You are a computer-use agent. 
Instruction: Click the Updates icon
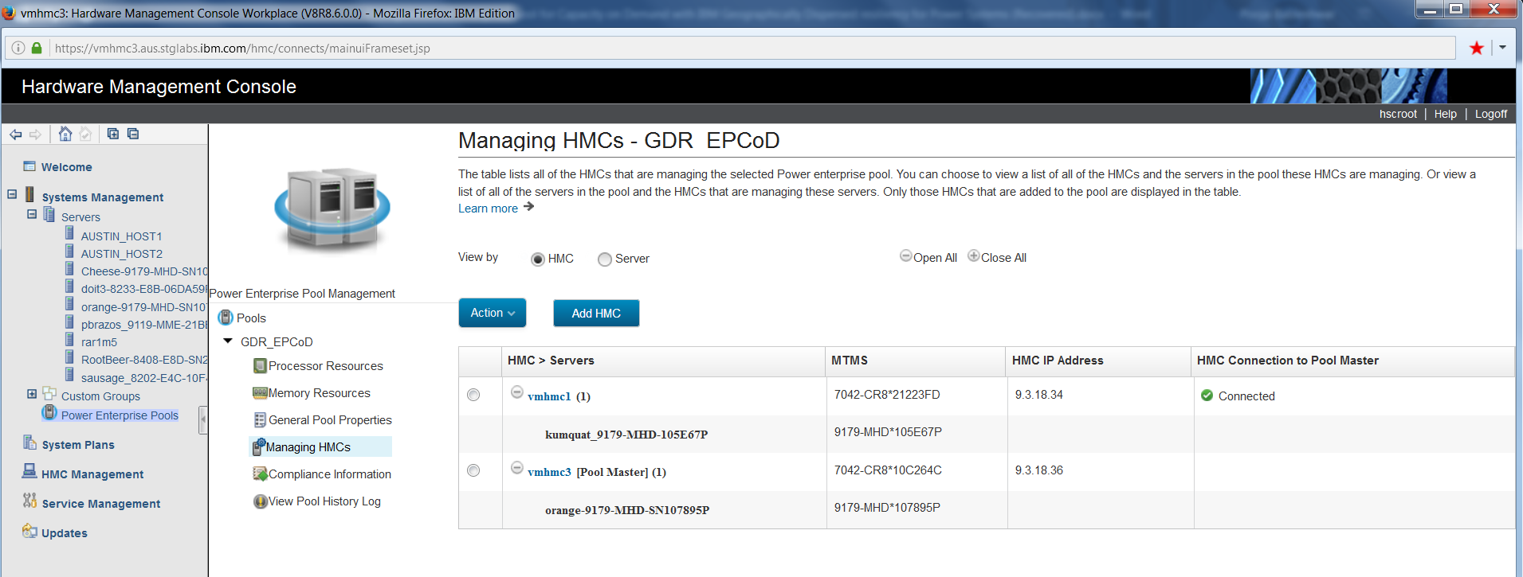(x=29, y=531)
